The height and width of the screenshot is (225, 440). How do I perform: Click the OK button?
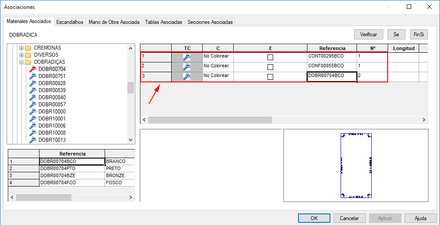click(314, 218)
